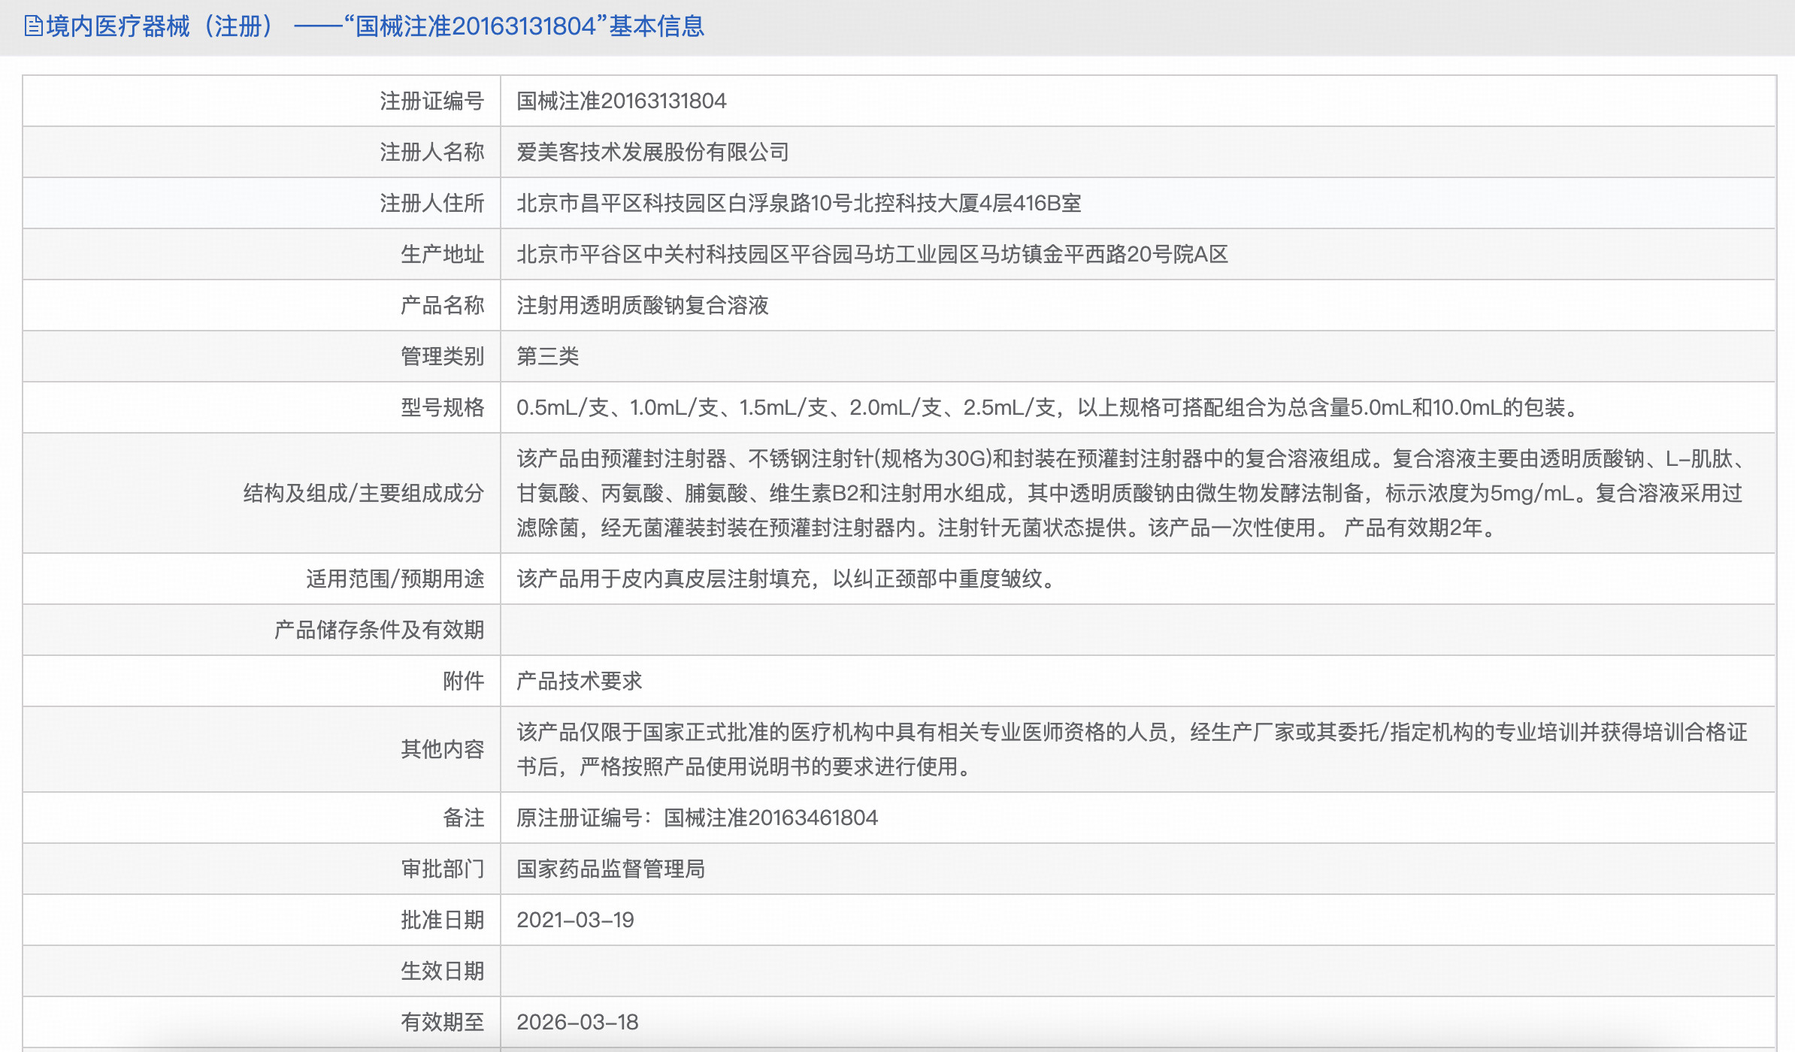Click the 审批部门 value 国家药品监督管理局
The height and width of the screenshot is (1052, 1795).
tap(613, 869)
